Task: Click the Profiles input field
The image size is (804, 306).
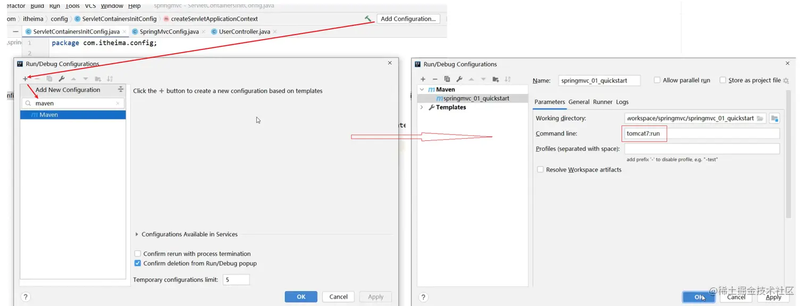Action: (x=702, y=149)
